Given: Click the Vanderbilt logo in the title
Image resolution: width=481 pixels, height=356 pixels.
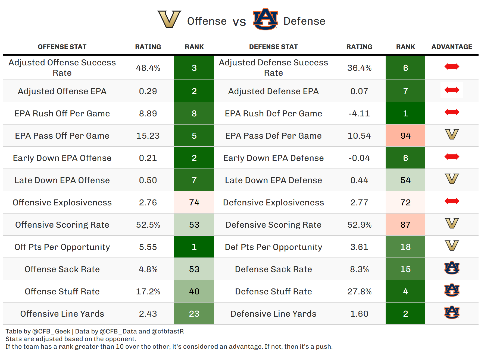Looking at the screenshot, I should click(169, 19).
